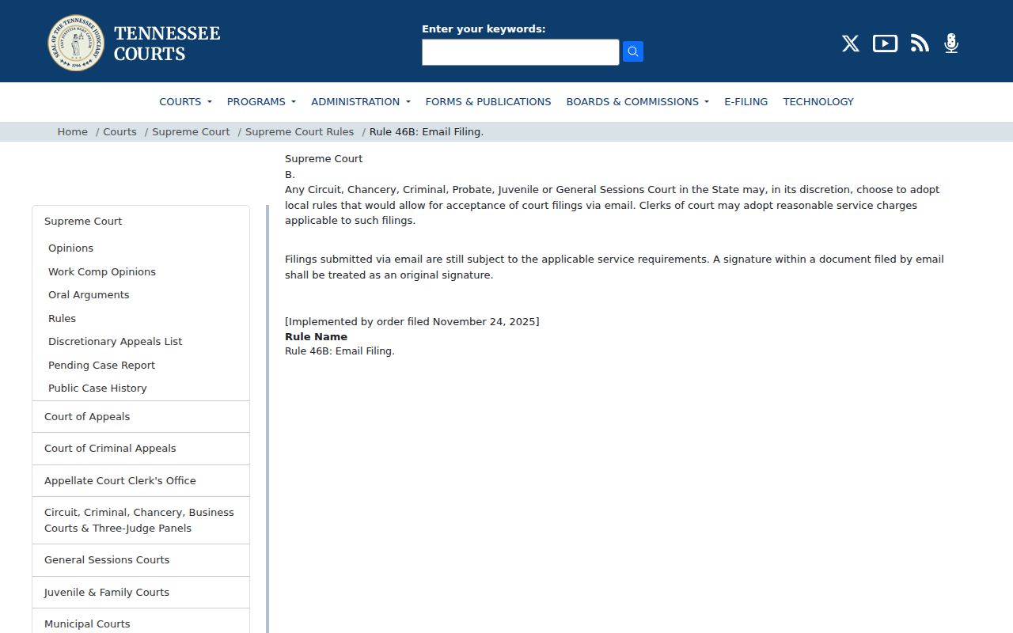The image size is (1013, 633).
Task: Open Public Case History sidebar link
Action: 97,389
